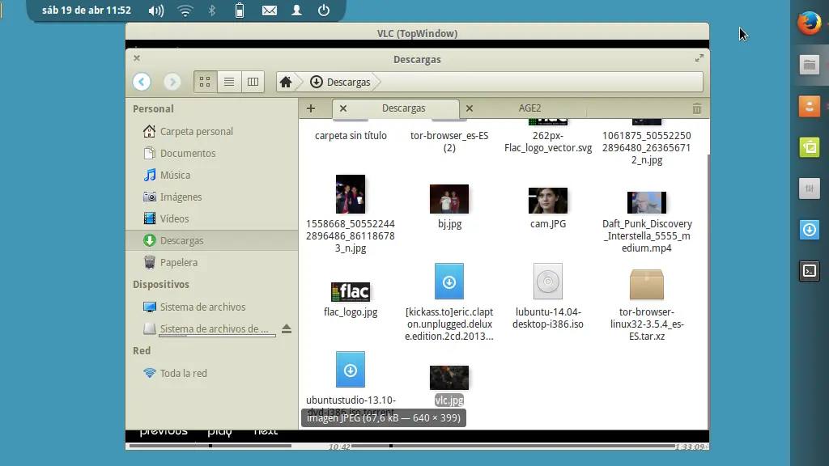Viewport: 829px width, 466px height.
Task: Click the back navigation arrow
Action: 142,81
